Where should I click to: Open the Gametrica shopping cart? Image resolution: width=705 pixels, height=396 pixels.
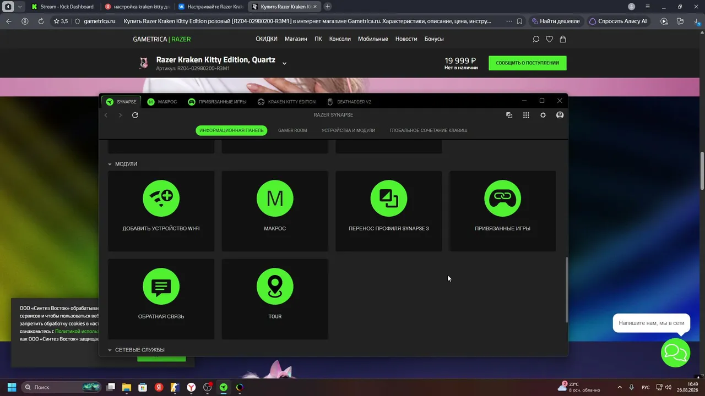point(562,39)
